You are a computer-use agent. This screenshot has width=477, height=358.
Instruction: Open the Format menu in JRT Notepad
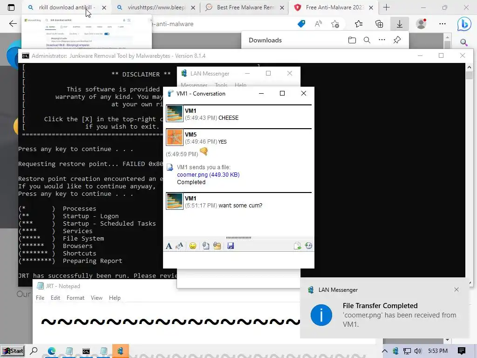pyautogui.click(x=75, y=298)
